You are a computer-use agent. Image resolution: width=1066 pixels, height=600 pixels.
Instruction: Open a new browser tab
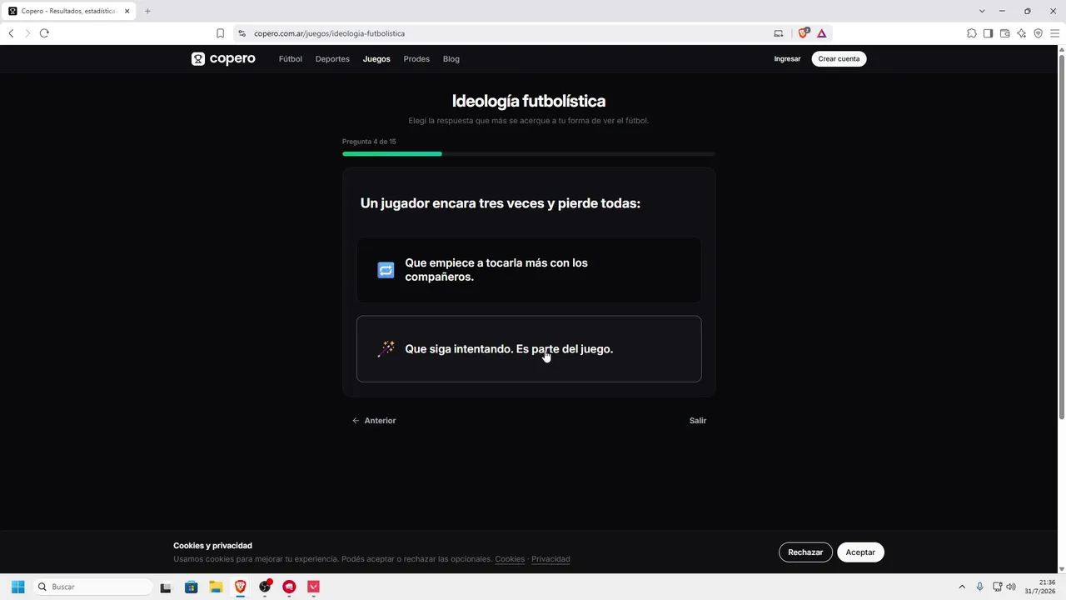point(147,11)
